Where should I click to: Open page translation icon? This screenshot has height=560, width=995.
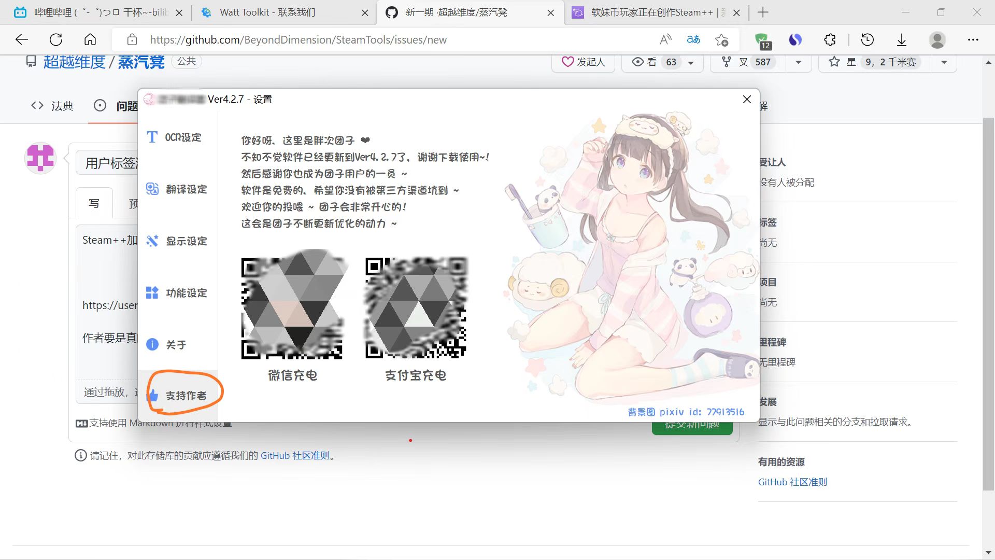693,39
